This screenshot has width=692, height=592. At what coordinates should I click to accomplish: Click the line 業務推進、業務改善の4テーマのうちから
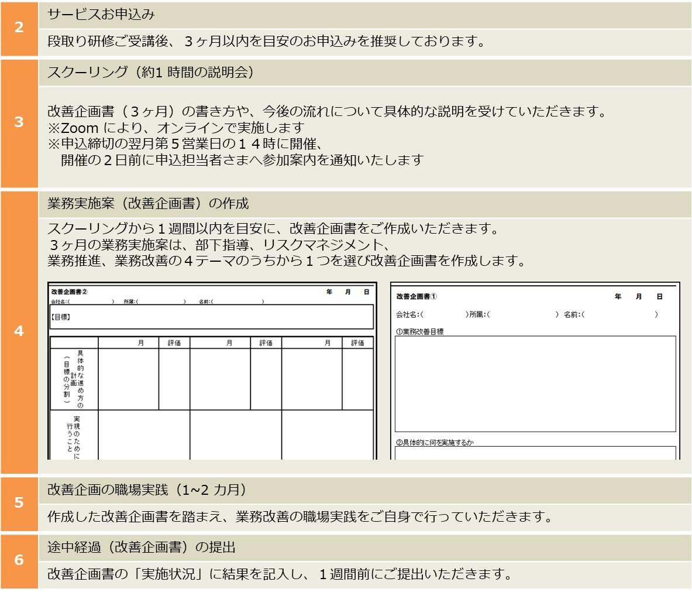287,261
